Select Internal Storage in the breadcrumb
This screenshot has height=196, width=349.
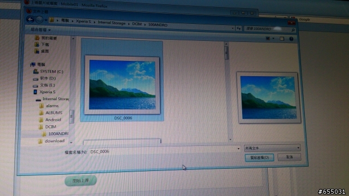coord(111,23)
